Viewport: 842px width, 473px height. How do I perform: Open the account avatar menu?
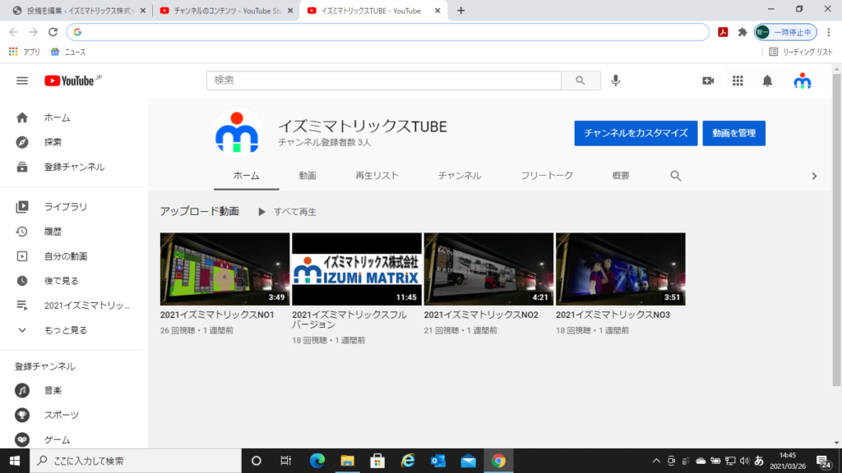click(803, 81)
